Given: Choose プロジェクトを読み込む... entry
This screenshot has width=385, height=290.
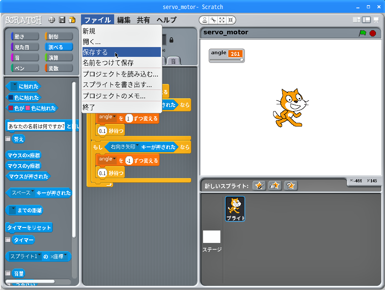Looking at the screenshot, I should point(122,74).
